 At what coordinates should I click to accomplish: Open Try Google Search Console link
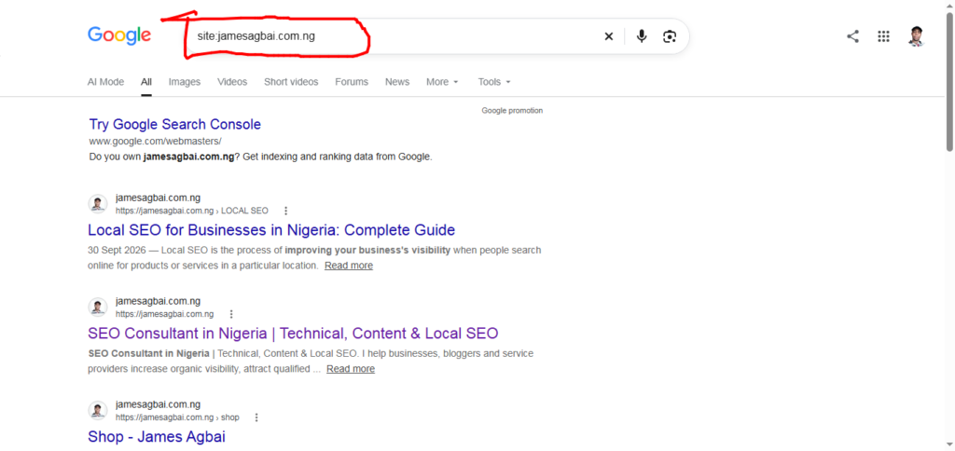(174, 124)
